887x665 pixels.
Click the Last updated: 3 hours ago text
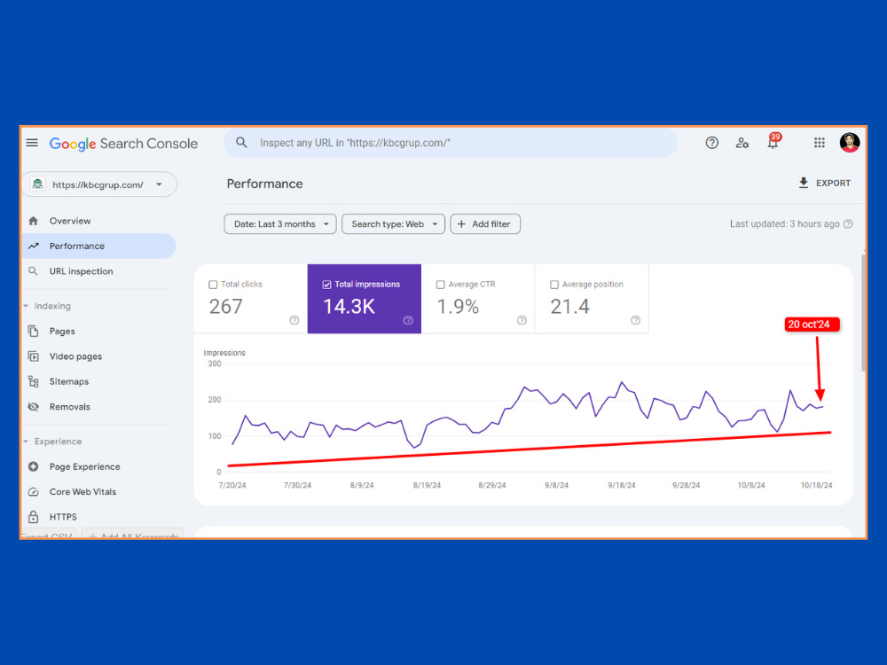(x=785, y=224)
